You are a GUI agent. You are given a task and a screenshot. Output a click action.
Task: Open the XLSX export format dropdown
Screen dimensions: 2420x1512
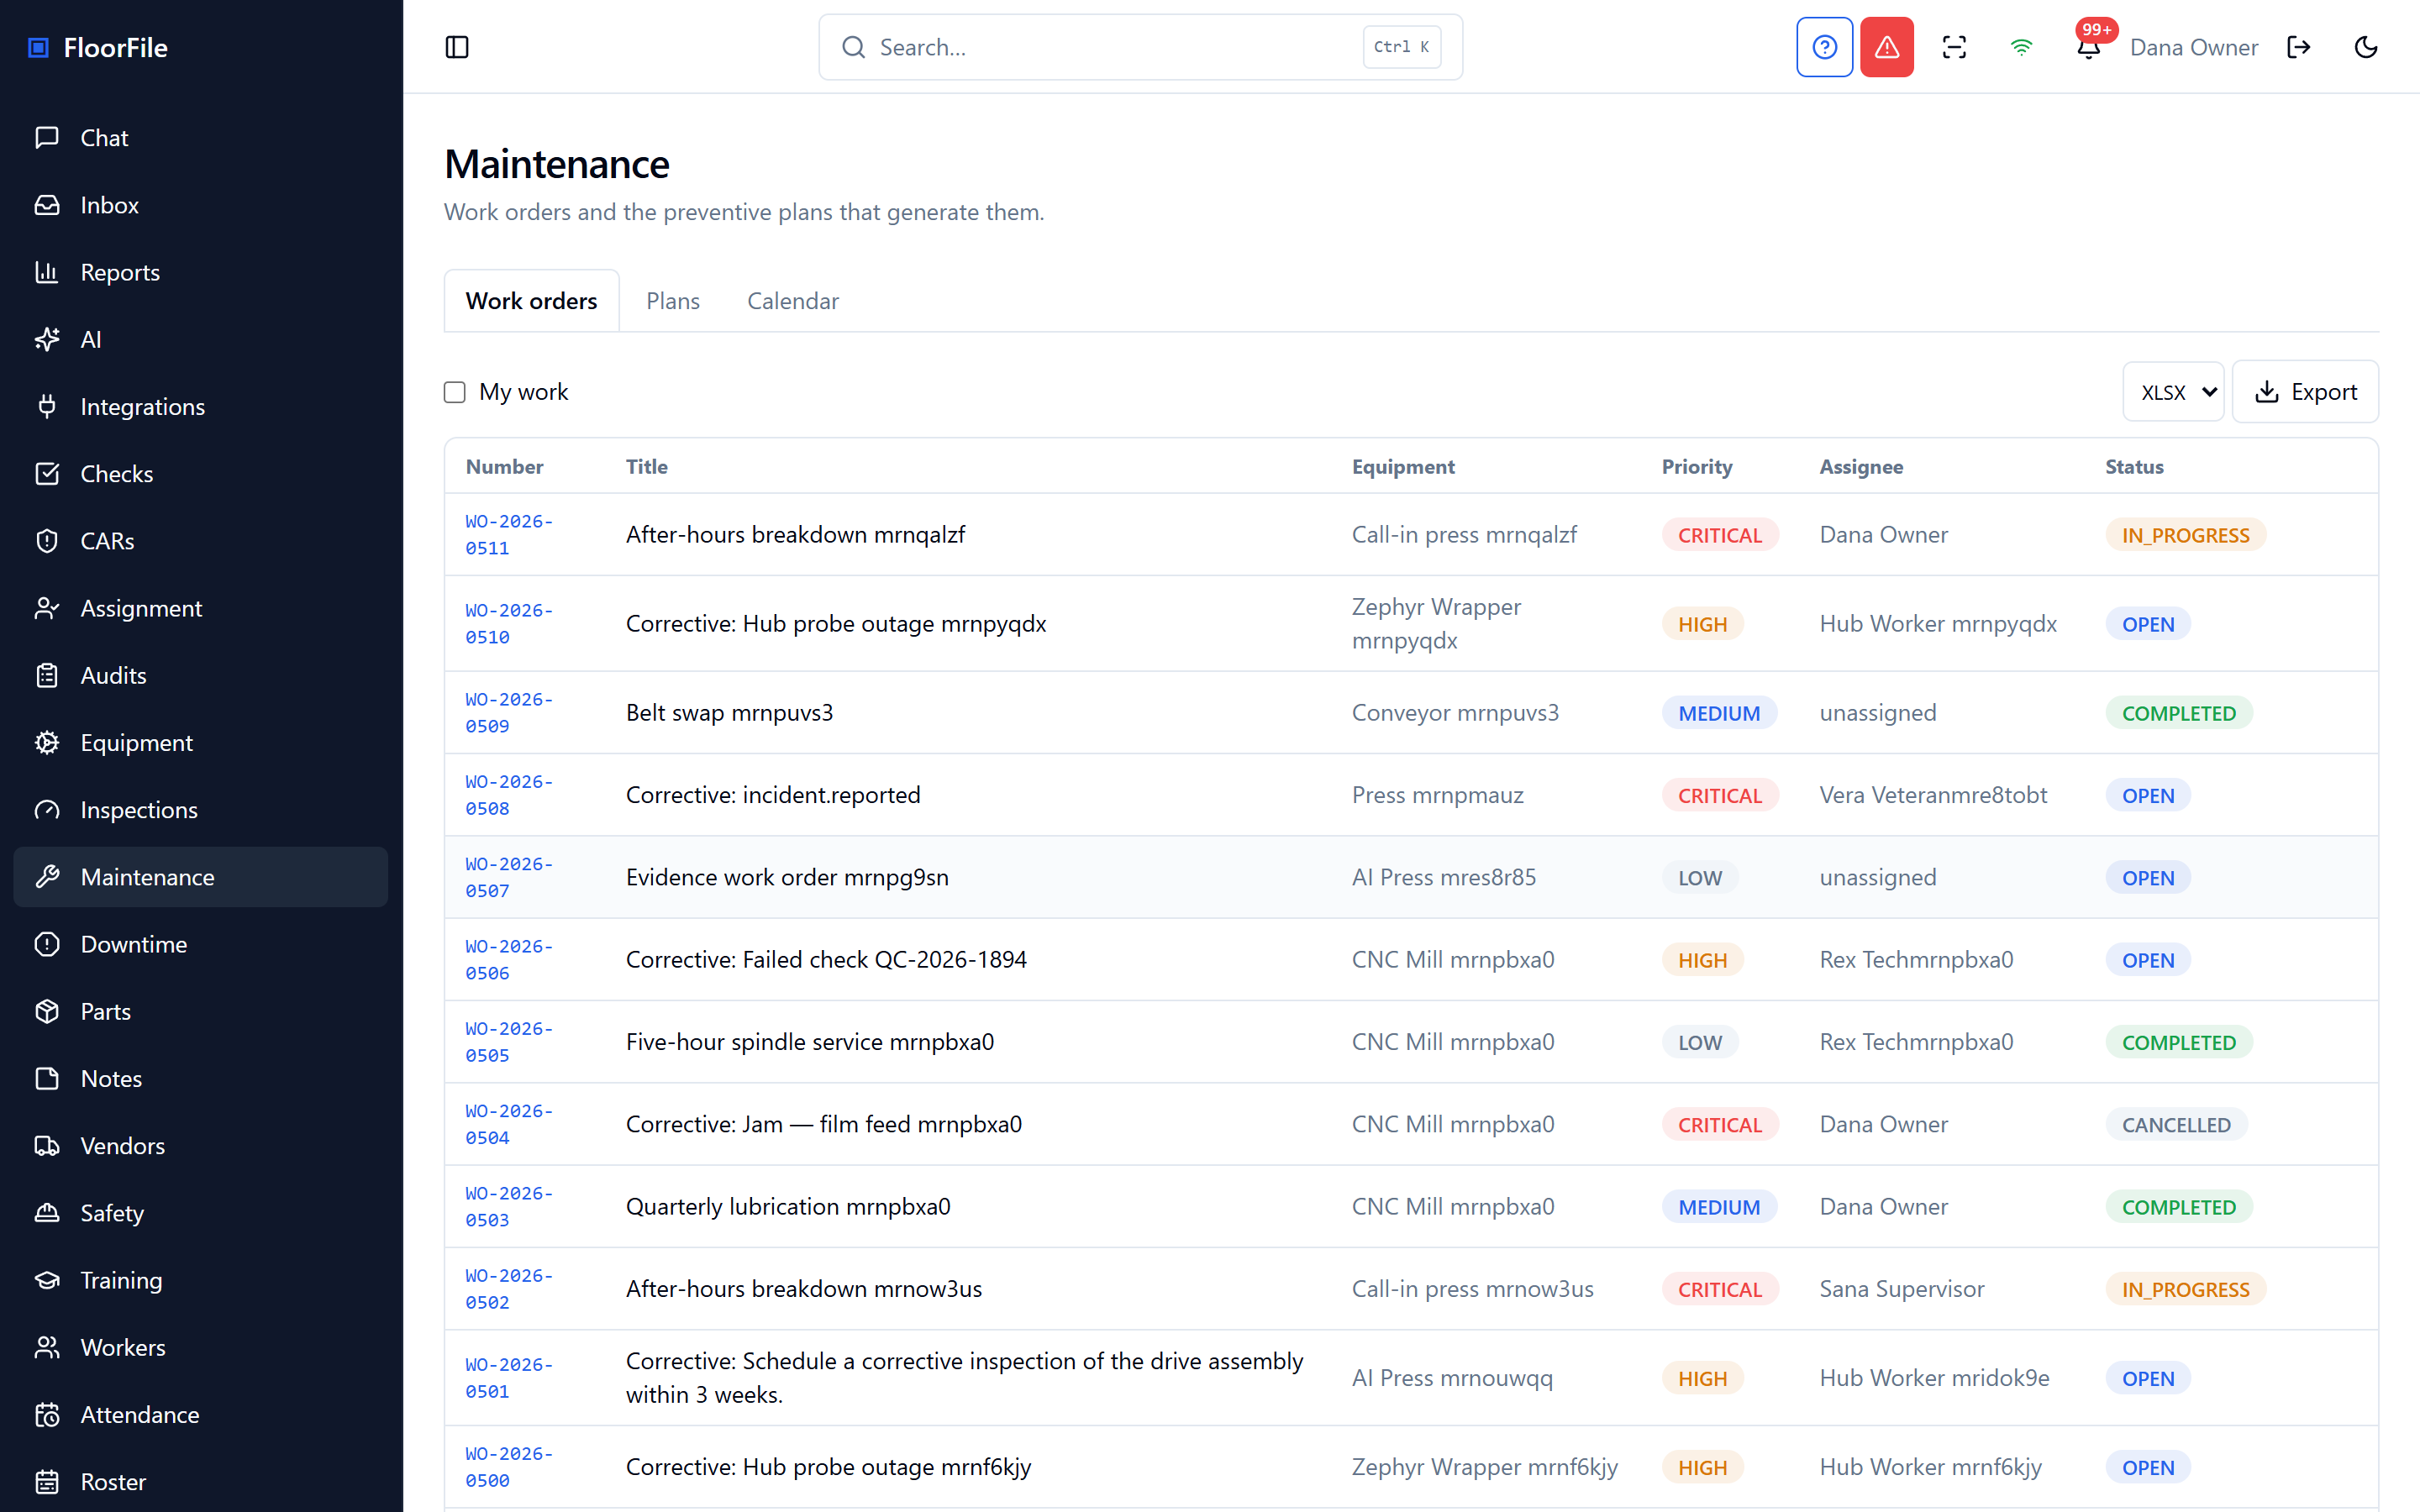point(2173,392)
